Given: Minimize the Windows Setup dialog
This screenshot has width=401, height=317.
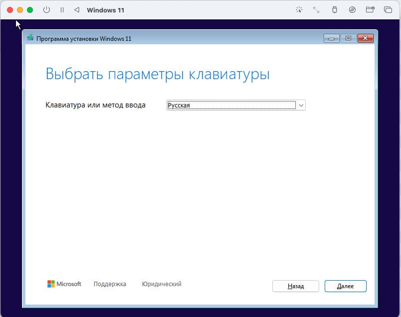Looking at the screenshot, I should 332,38.
